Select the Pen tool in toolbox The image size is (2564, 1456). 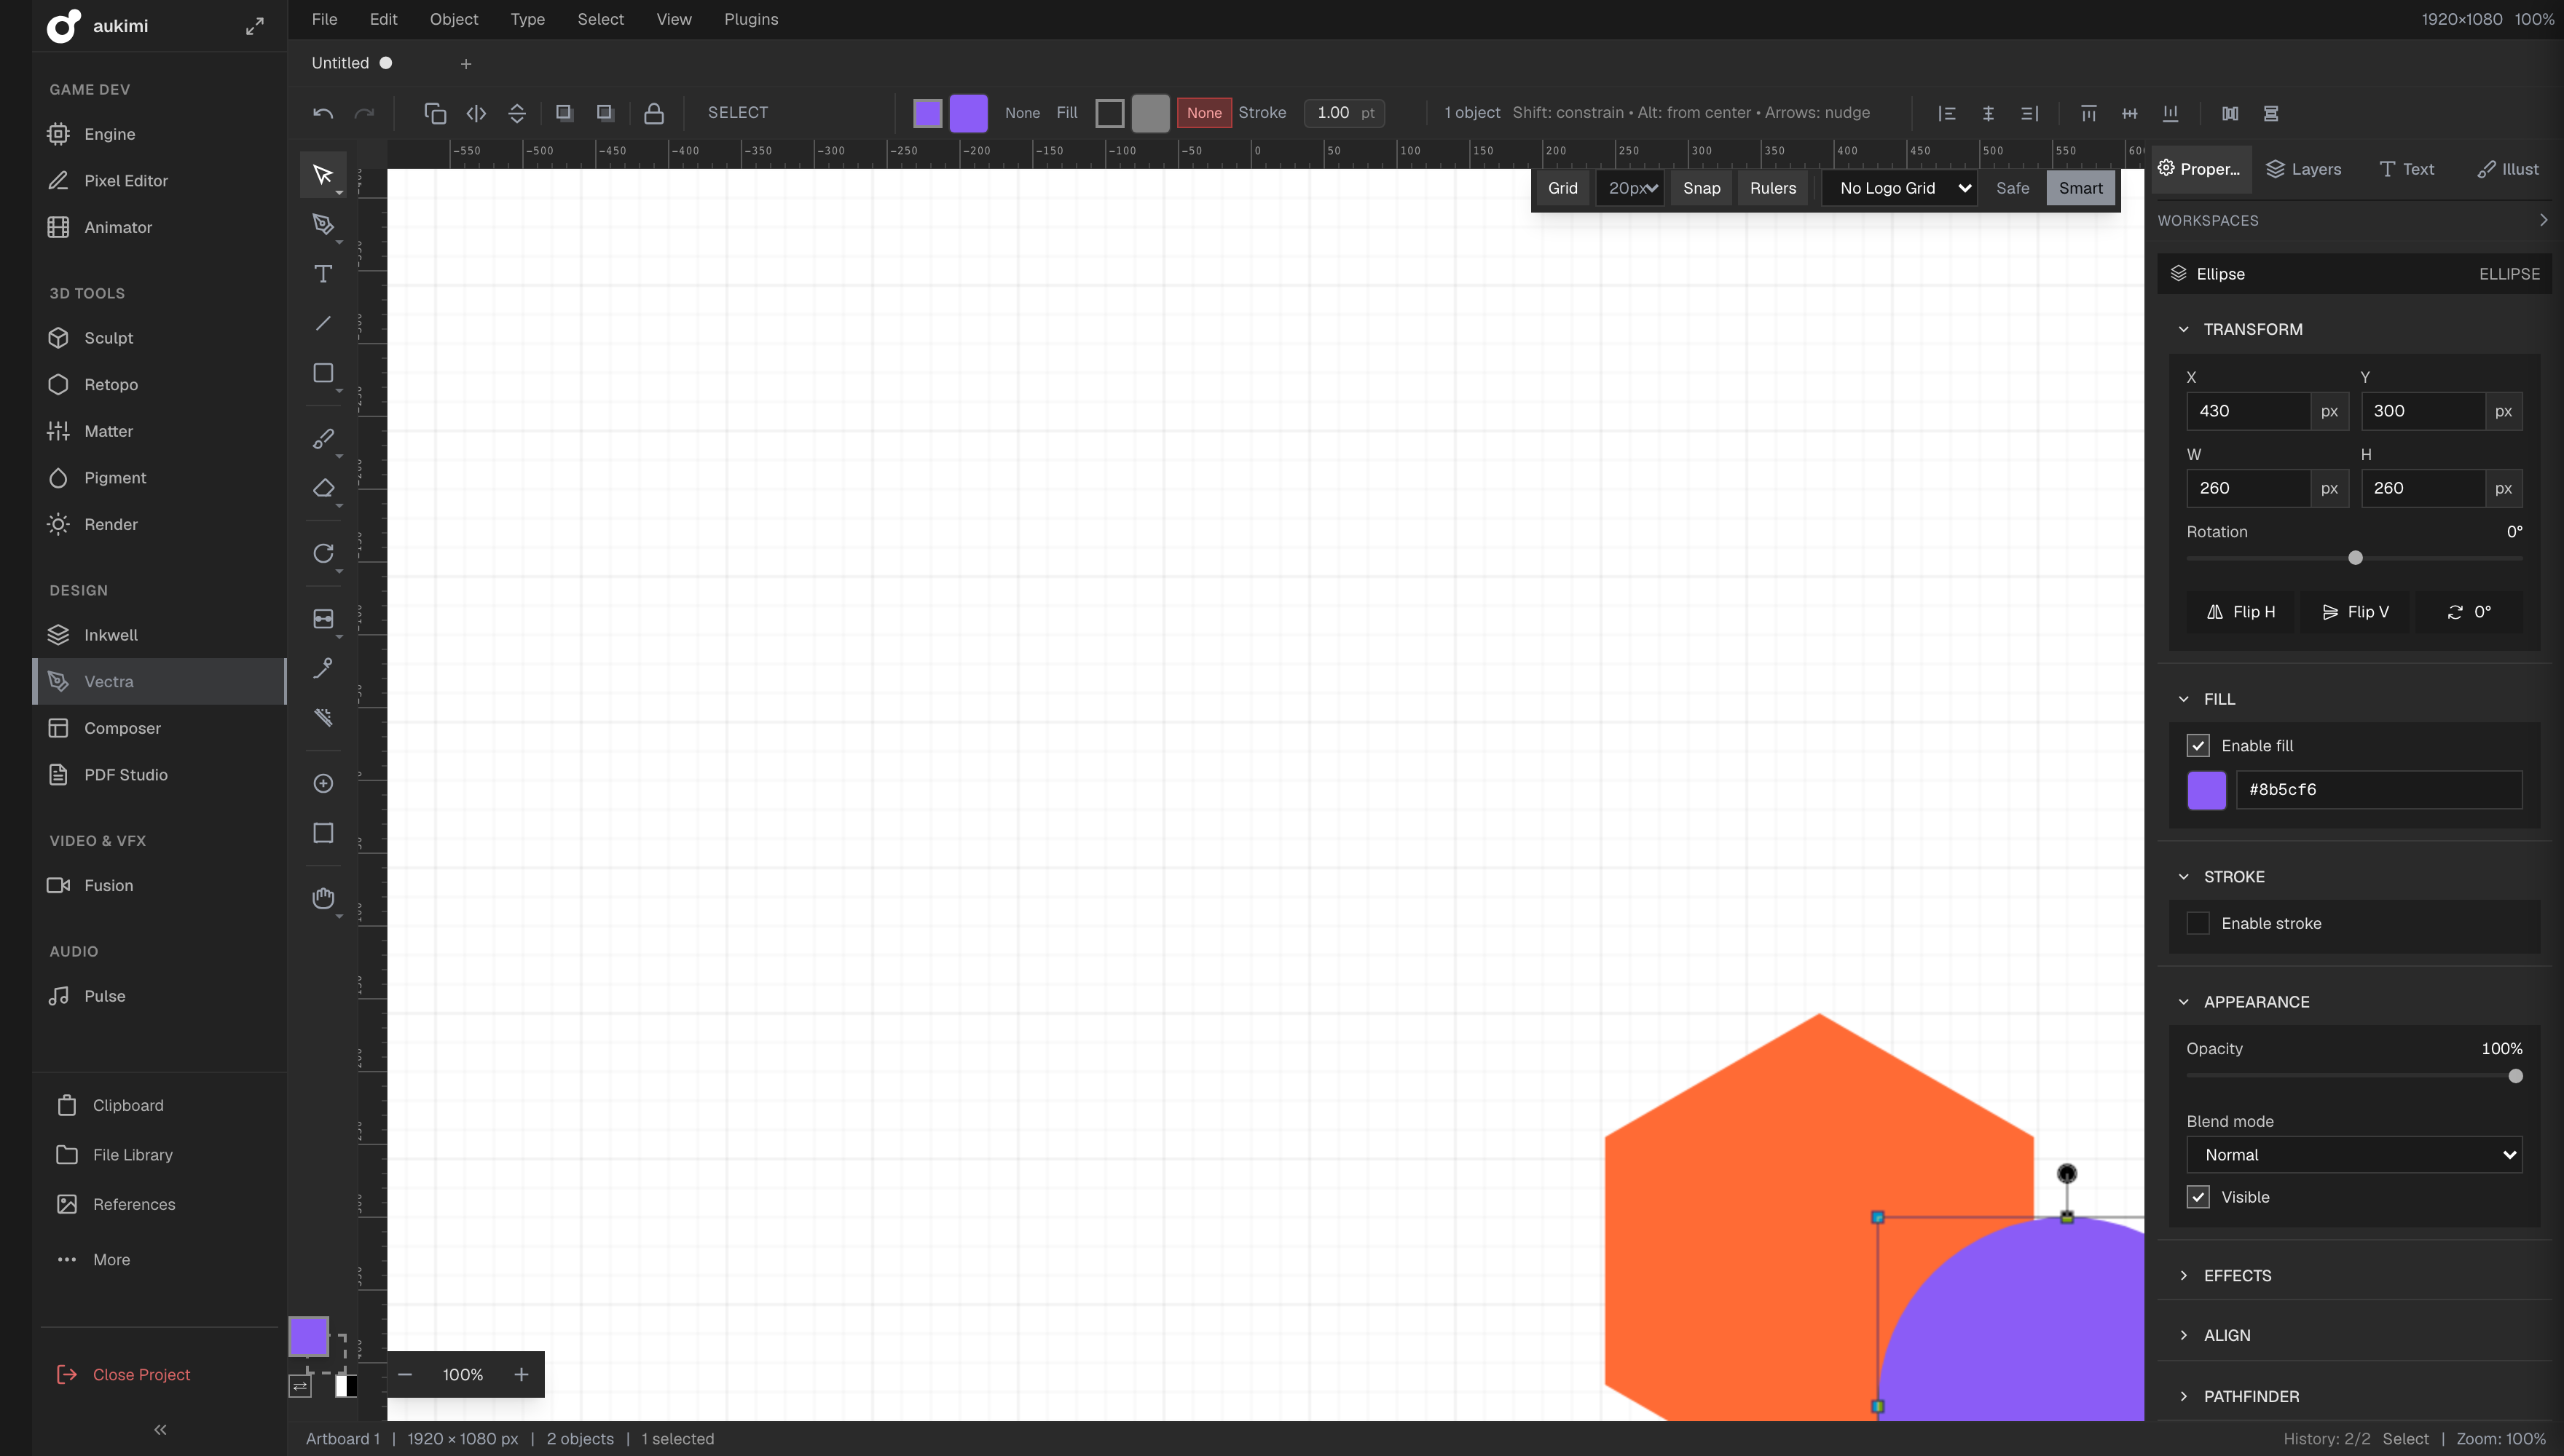tap(322, 224)
